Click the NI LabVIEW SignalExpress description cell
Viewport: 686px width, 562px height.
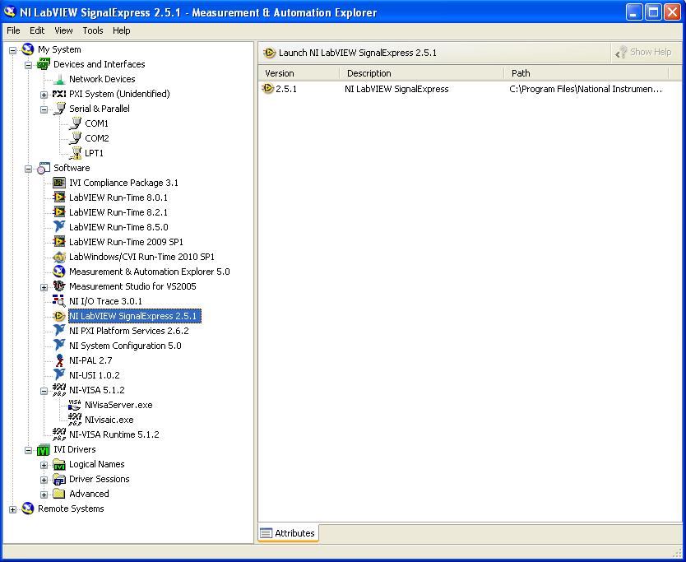tap(396, 90)
